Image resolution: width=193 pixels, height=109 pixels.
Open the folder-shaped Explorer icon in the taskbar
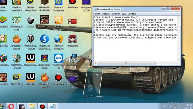click(x=32, y=106)
